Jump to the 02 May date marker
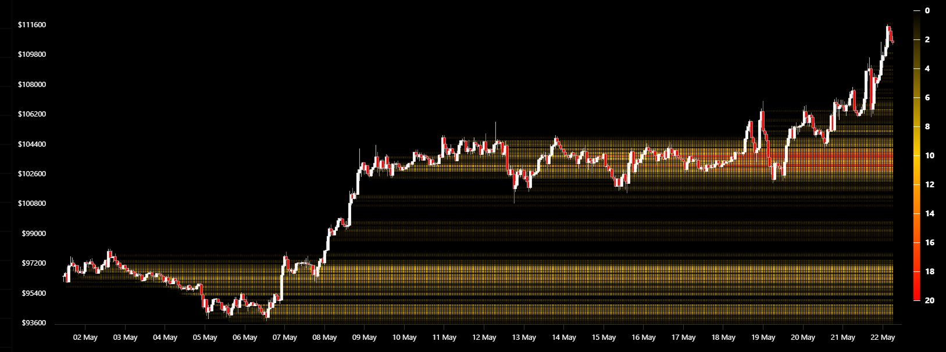 pos(85,338)
